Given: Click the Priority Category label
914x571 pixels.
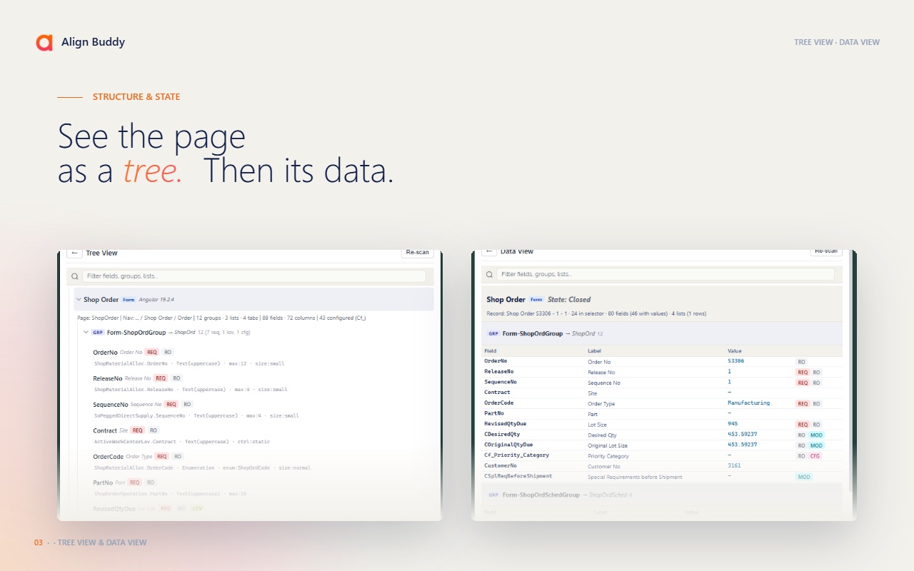Looking at the screenshot, I should coord(608,456).
